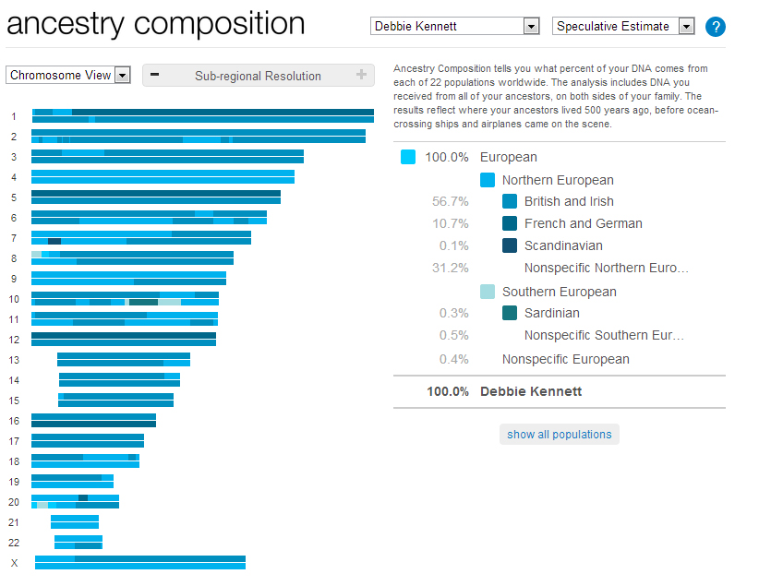Click the cyan European color swatch

click(x=408, y=157)
